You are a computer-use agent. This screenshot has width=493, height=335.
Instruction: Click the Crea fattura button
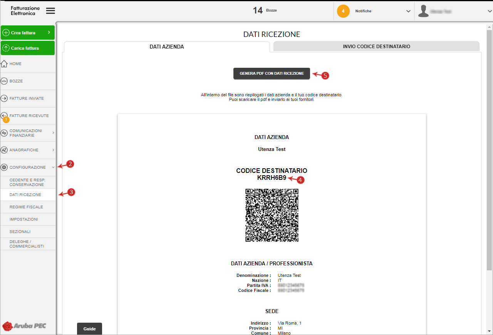pos(28,33)
